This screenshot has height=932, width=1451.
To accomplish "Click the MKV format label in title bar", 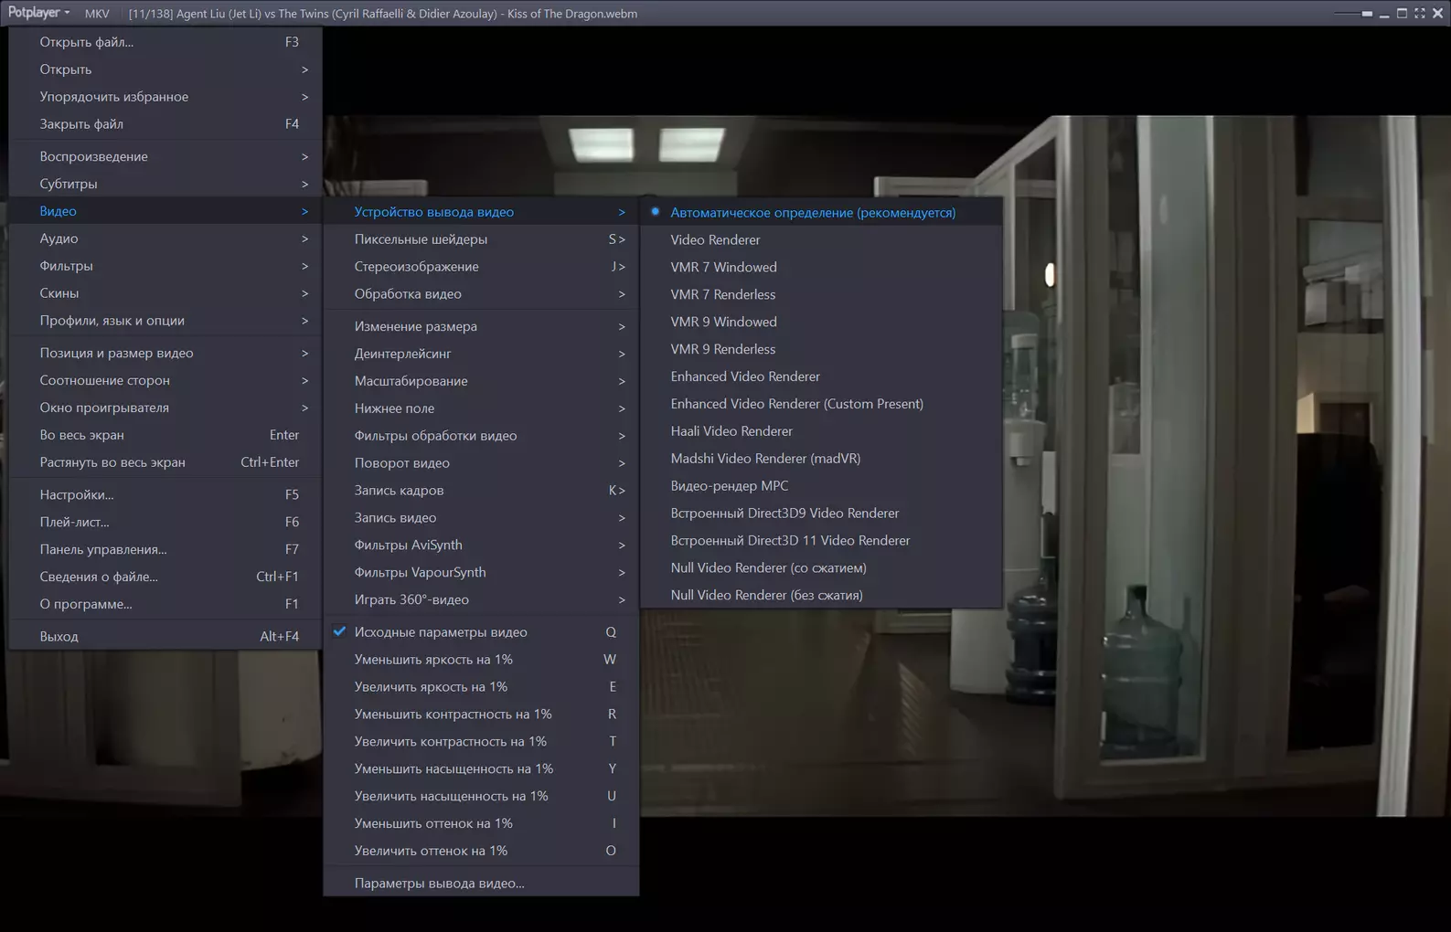I will pyautogui.click(x=97, y=14).
